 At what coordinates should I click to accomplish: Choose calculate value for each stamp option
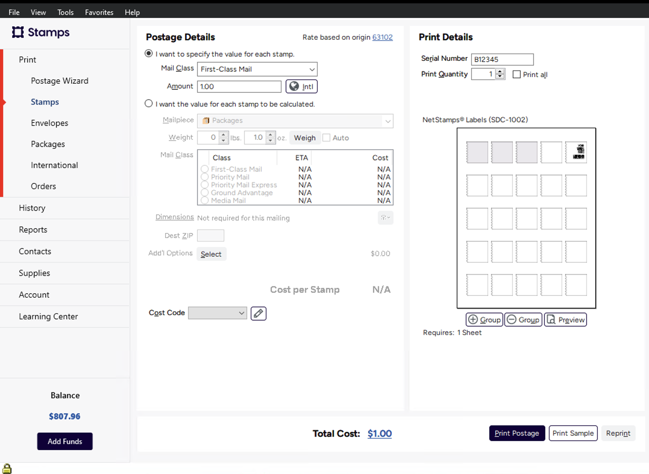(x=149, y=104)
